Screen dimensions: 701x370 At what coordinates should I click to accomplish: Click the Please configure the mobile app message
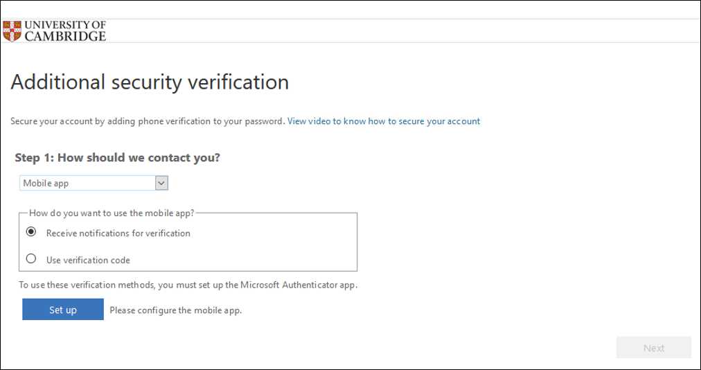click(x=176, y=310)
